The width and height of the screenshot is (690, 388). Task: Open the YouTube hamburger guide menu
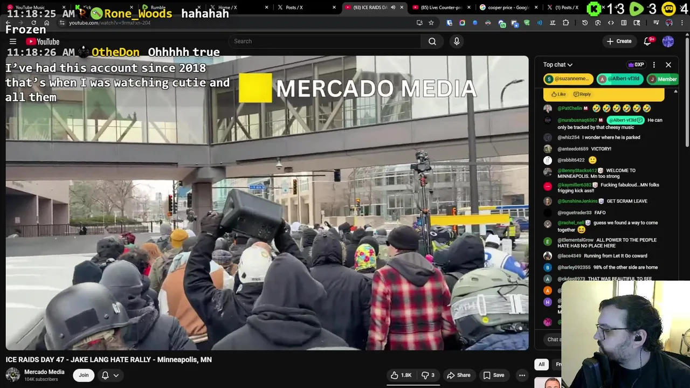13,41
